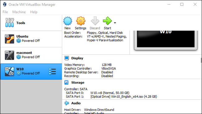The image size is (202, 114).
Task: Open the Machine menu
Action: [x=19, y=12]
